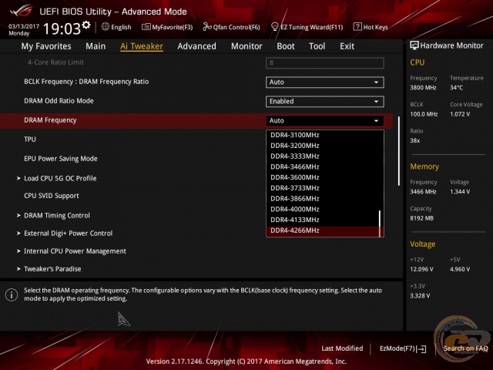Screen dimensions: 493x370
Task: Click the 4-Core Ratio Limit field
Action: (x=325, y=63)
